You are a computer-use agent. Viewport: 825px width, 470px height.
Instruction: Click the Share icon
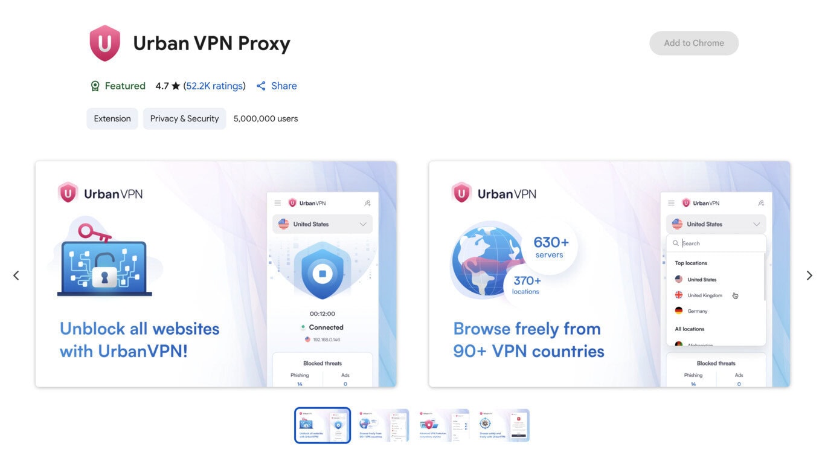coord(261,86)
